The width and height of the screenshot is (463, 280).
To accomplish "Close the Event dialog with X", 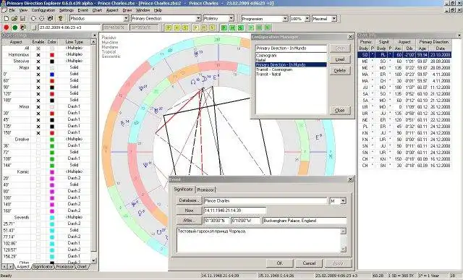I will (350, 179).
